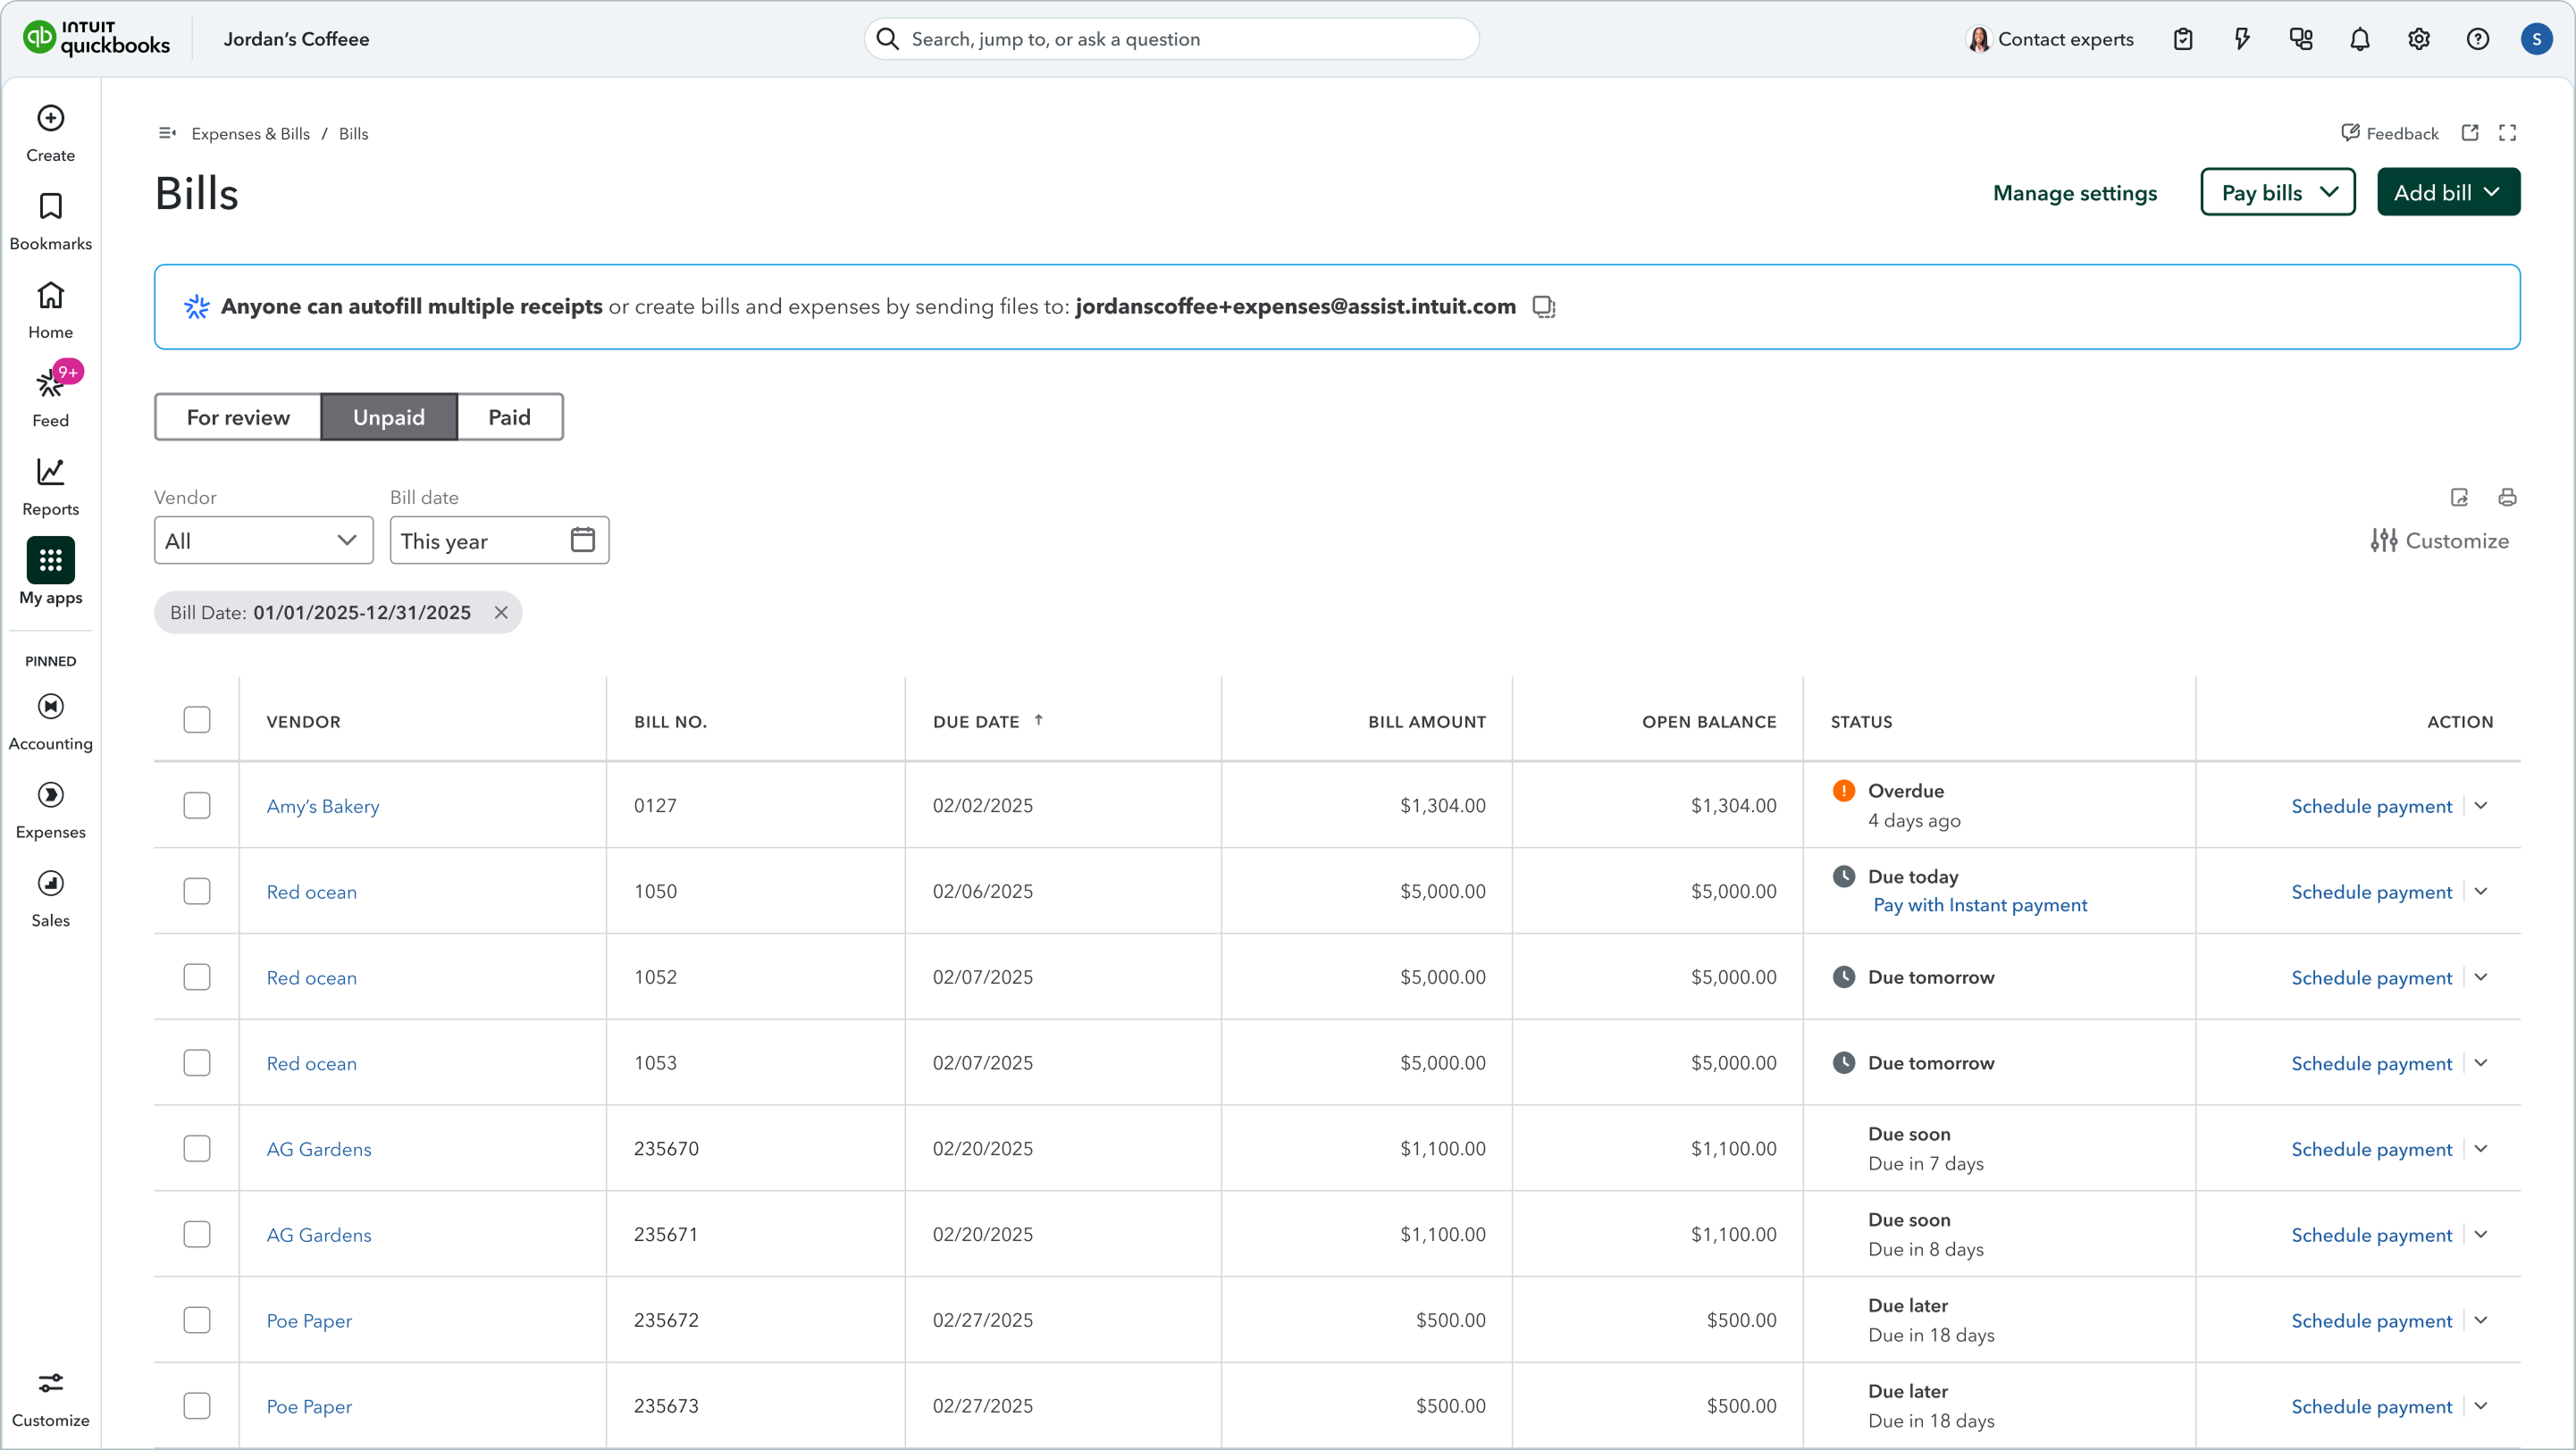Image resolution: width=2576 pixels, height=1450 pixels.
Task: Click the notifications bell icon
Action: coord(2359,39)
